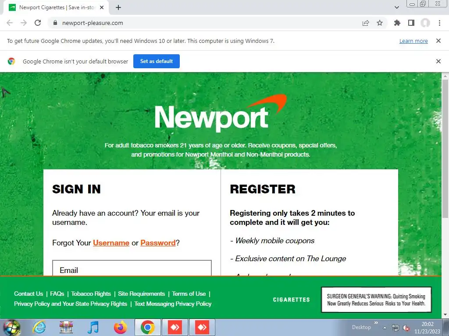Select the Newport Cigarettes tab
Screen dimensions: 449x336
56,7
